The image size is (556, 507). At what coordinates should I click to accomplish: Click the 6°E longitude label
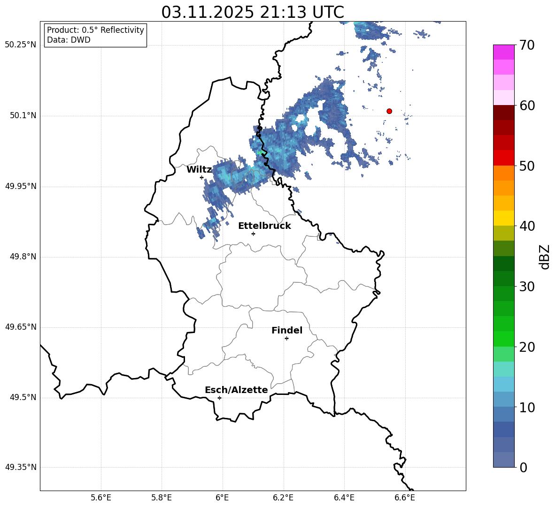click(222, 498)
